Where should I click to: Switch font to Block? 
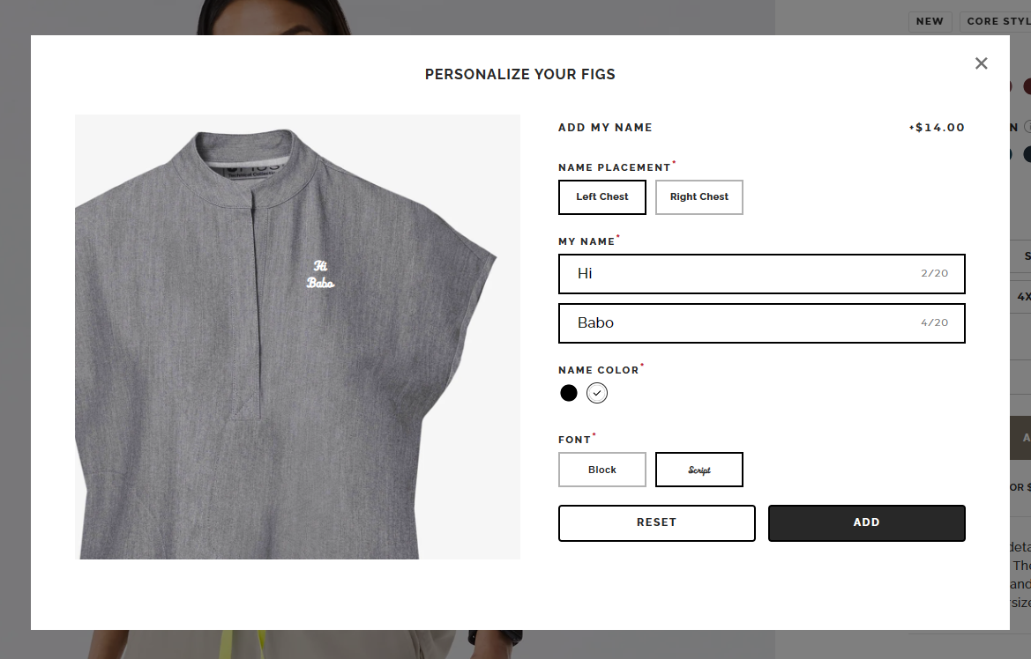(x=601, y=470)
